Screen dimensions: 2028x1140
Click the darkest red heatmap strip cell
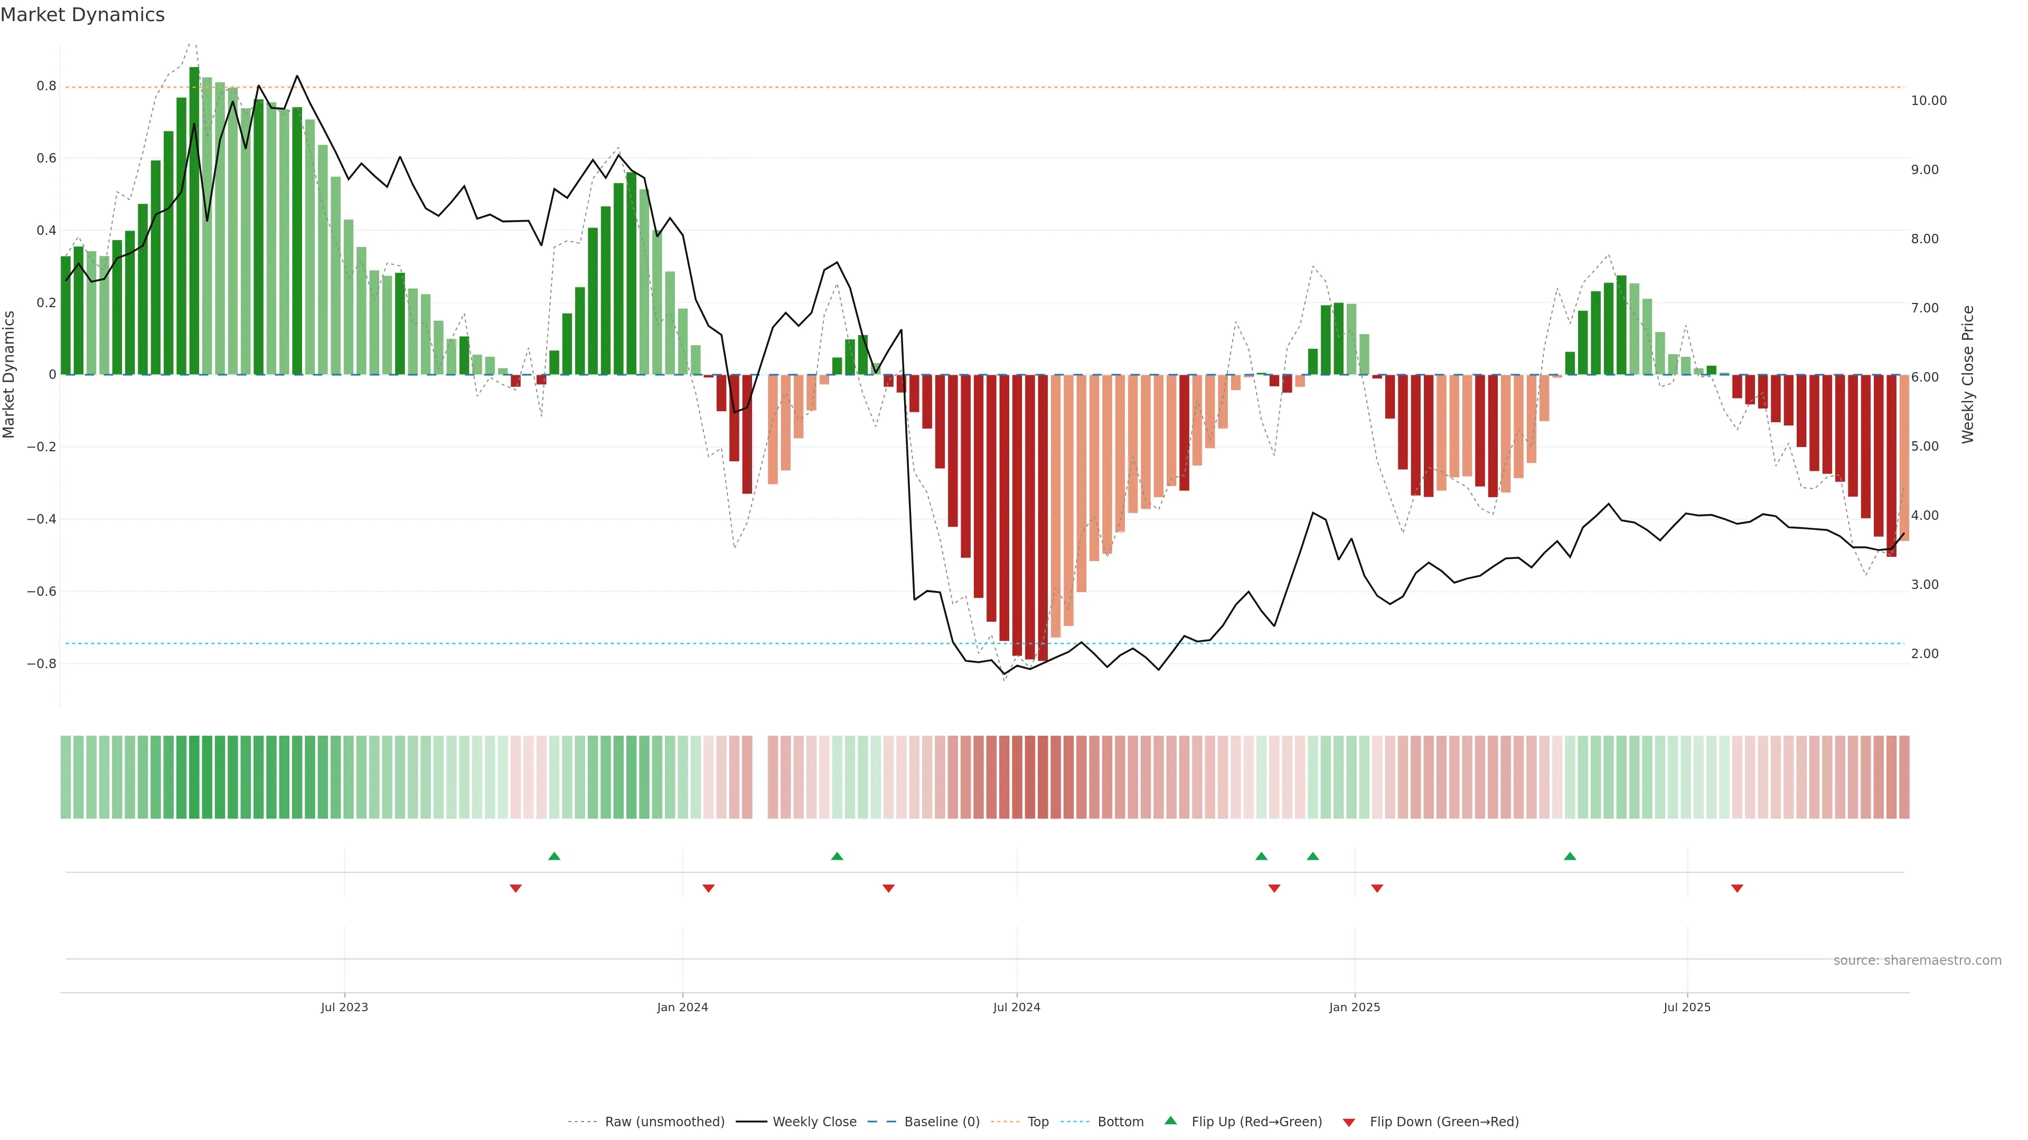tap(1043, 776)
